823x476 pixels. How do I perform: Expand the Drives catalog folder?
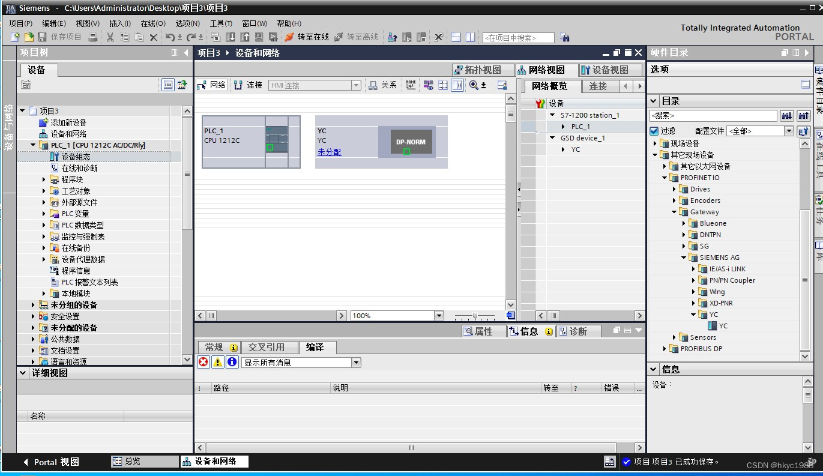point(674,189)
